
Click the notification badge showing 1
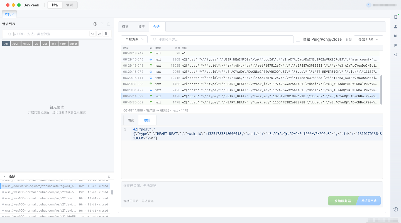click(x=369, y=5)
